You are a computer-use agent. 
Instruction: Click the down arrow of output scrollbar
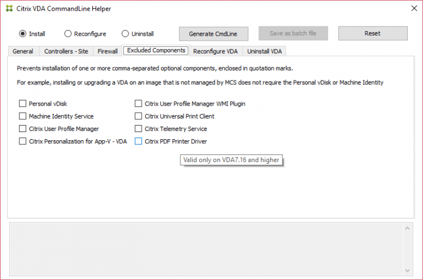pos(410,269)
